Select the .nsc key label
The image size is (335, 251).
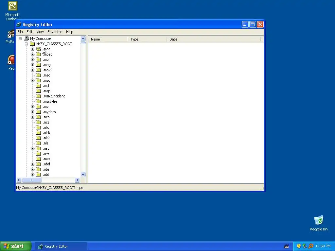click(x=46, y=148)
